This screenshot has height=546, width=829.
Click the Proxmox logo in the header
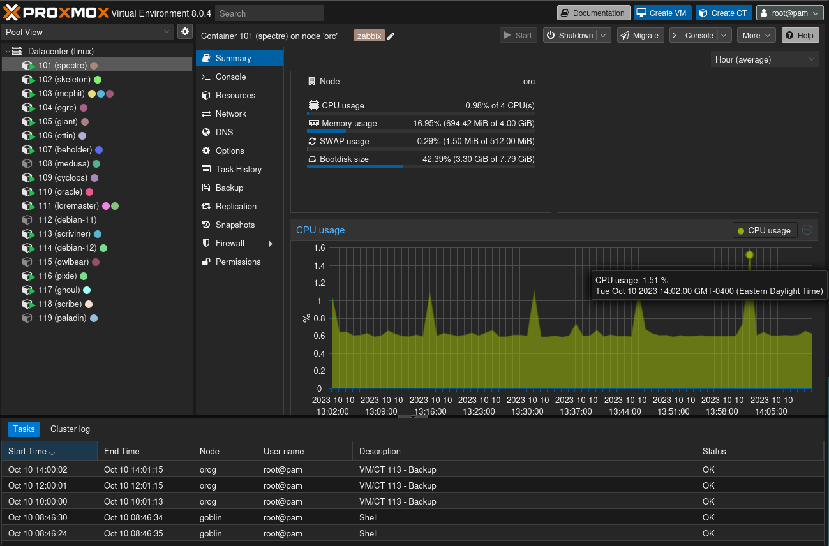coord(55,13)
